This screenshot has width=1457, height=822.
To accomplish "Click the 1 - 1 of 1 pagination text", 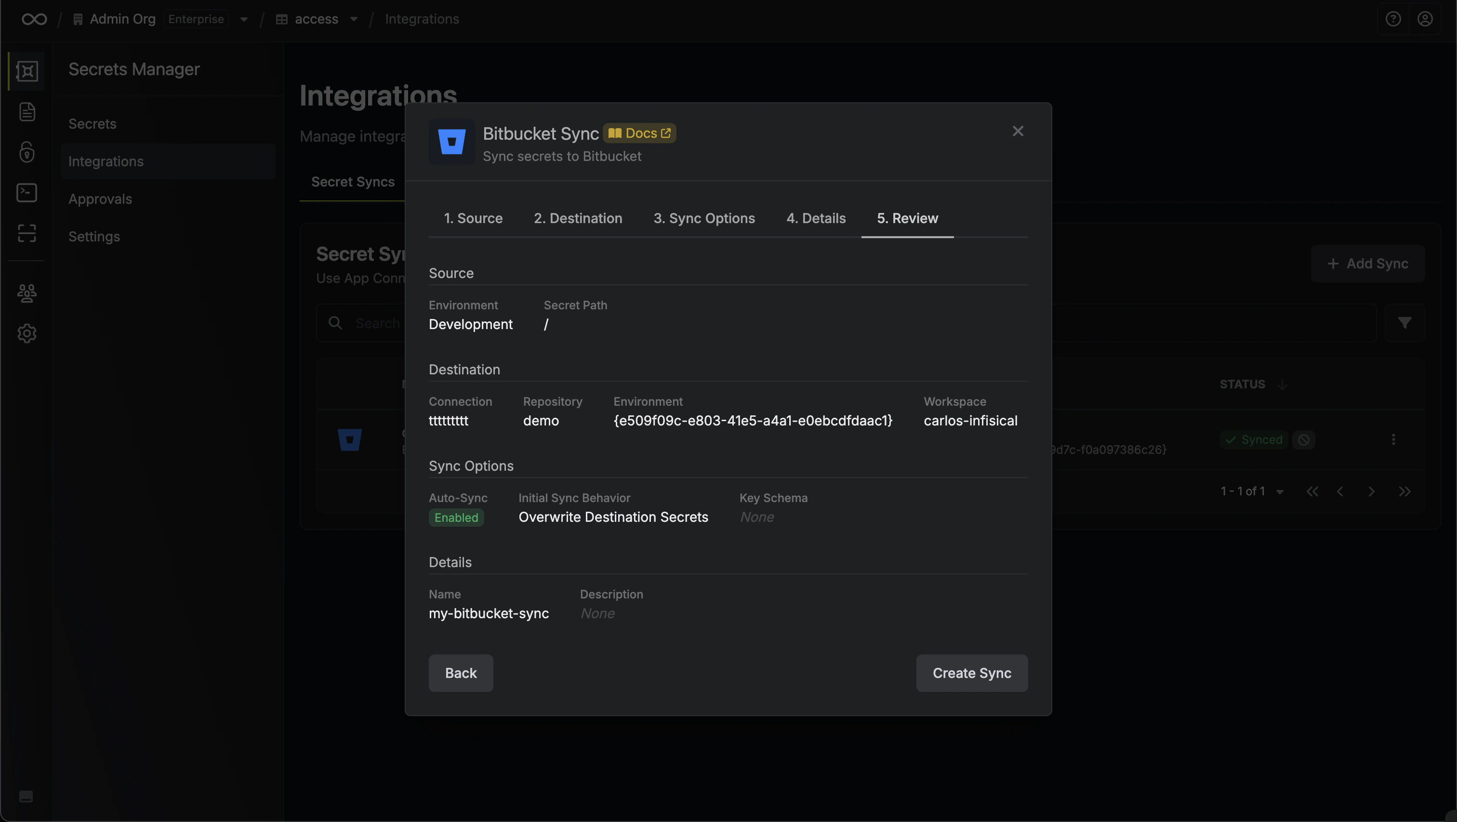I will coord(1243,491).
